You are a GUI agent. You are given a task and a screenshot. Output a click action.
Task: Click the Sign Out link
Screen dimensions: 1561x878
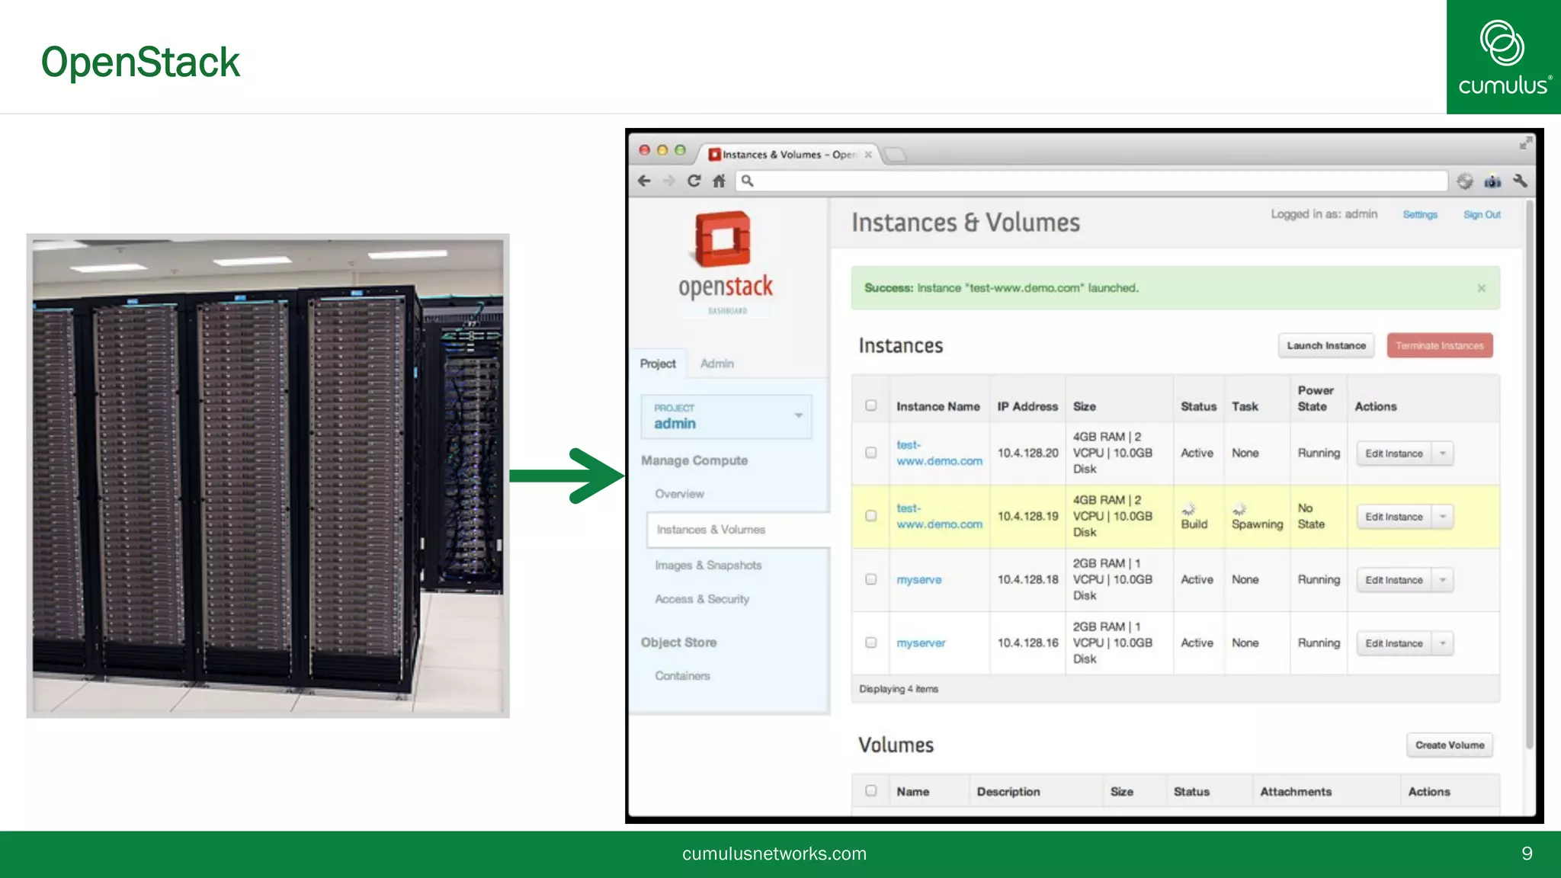click(x=1482, y=215)
